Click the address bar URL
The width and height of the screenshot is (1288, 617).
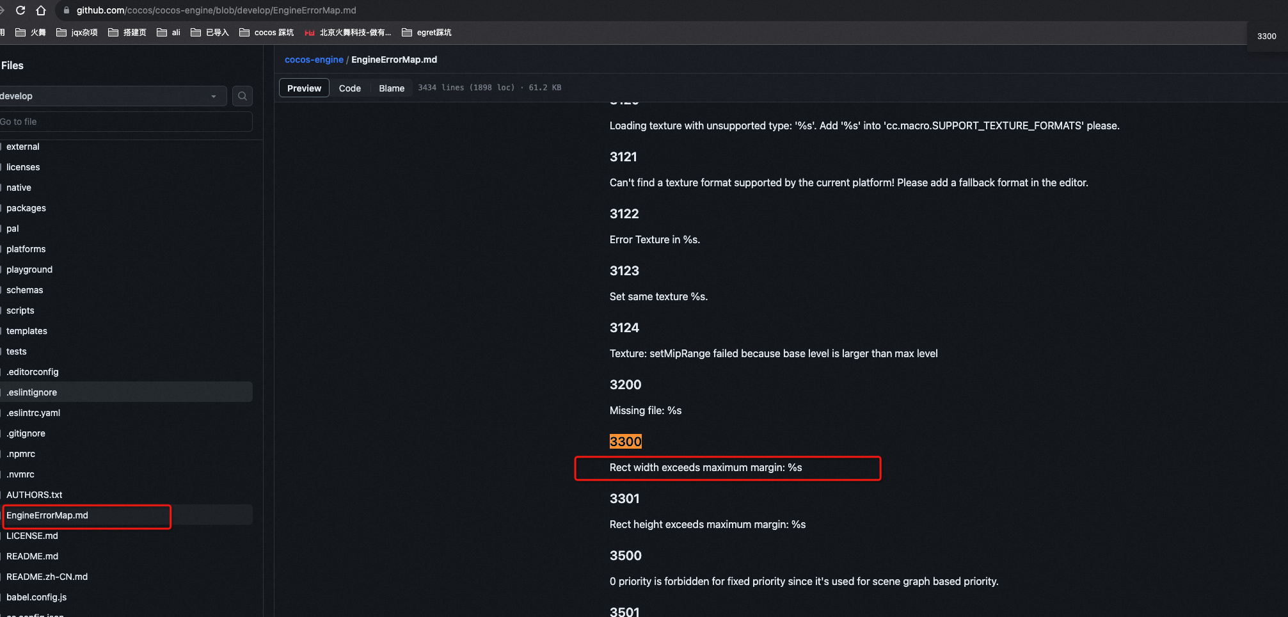(x=216, y=10)
